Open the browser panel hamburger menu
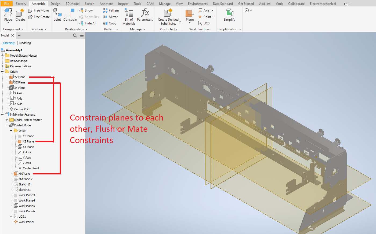Viewport: 376px width, 234px height. pos(82,35)
